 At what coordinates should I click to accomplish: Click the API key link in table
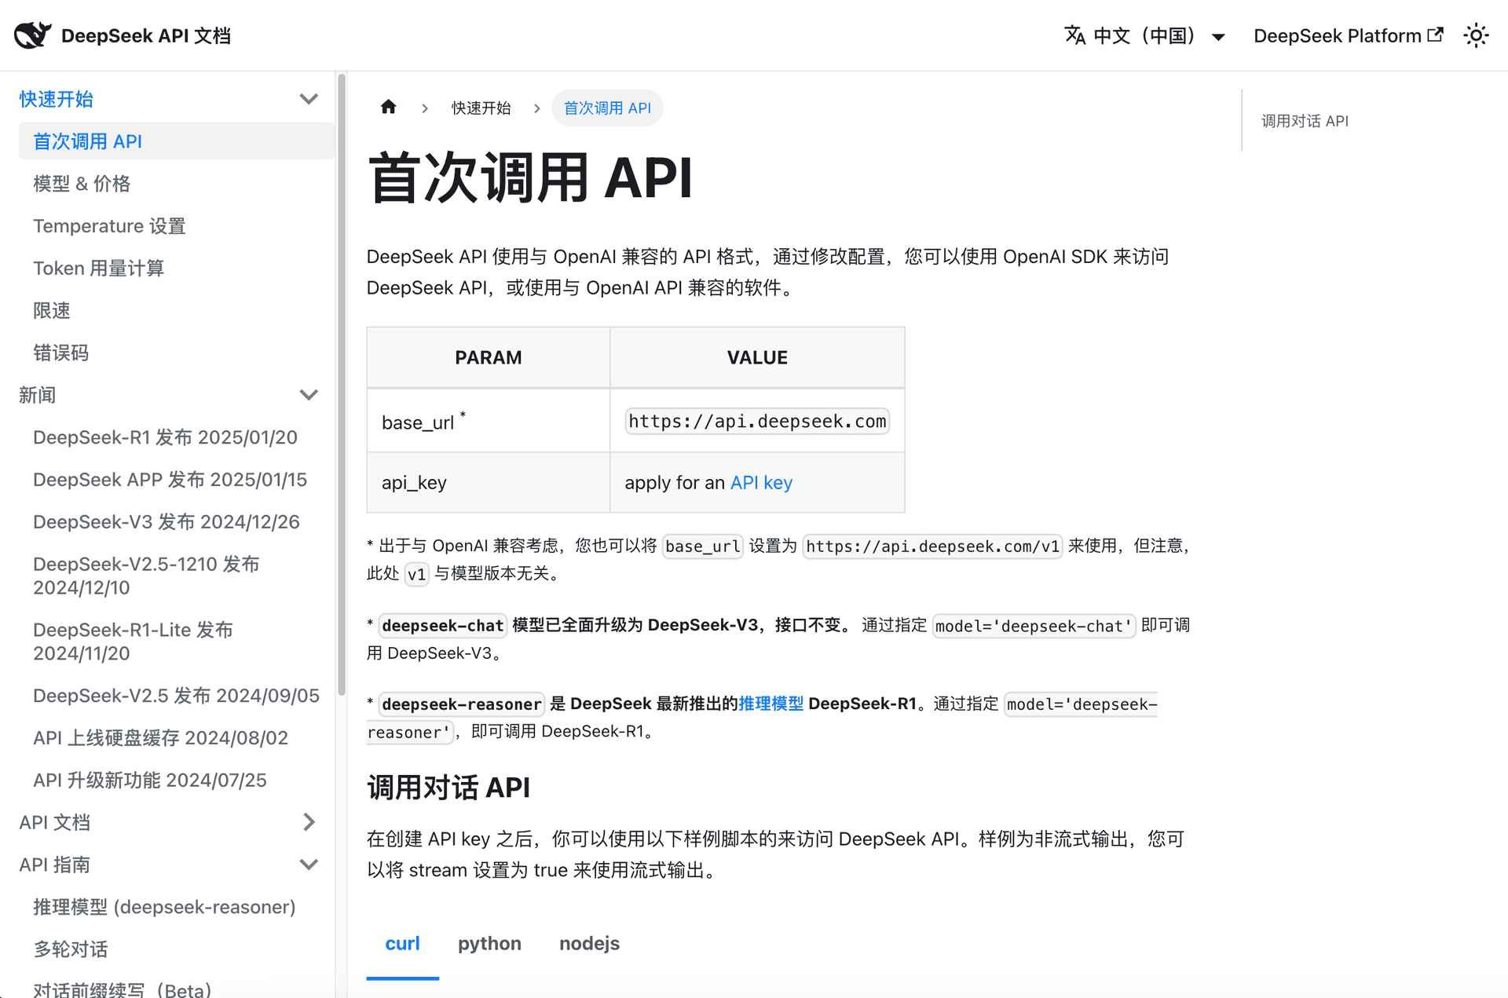point(761,482)
